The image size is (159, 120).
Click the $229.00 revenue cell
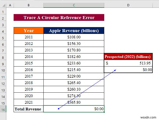coord(74,76)
